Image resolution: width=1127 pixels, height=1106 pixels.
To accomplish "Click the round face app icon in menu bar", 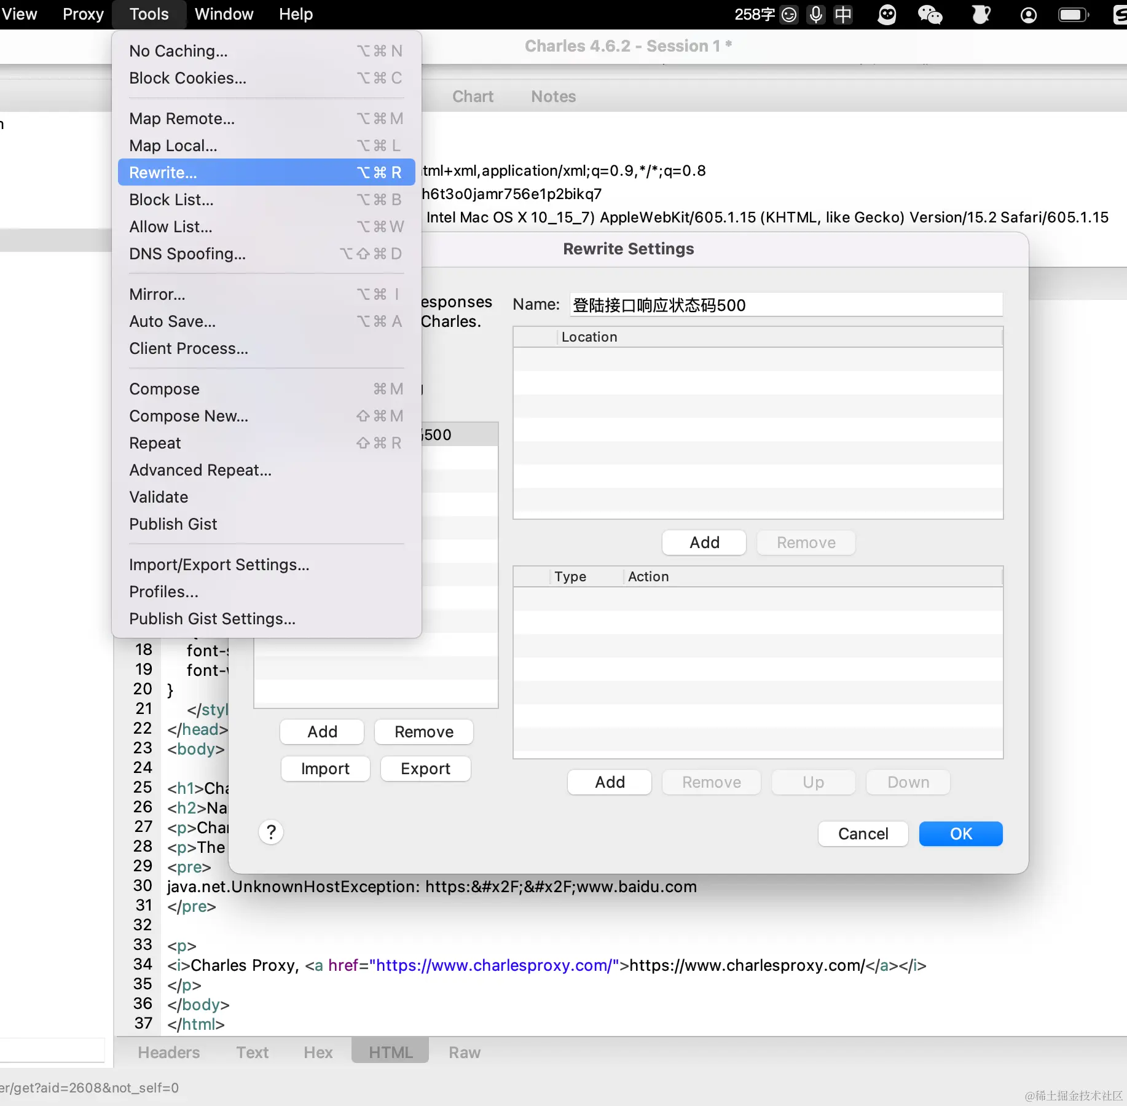I will click(887, 14).
